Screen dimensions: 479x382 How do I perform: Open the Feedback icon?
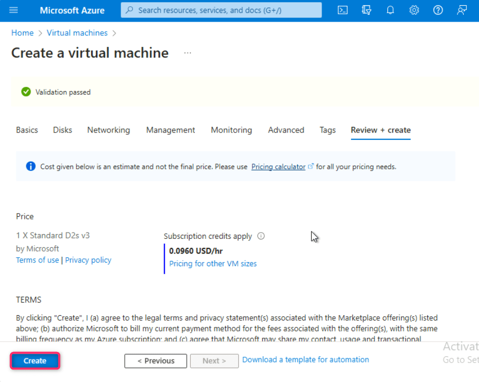(462, 10)
